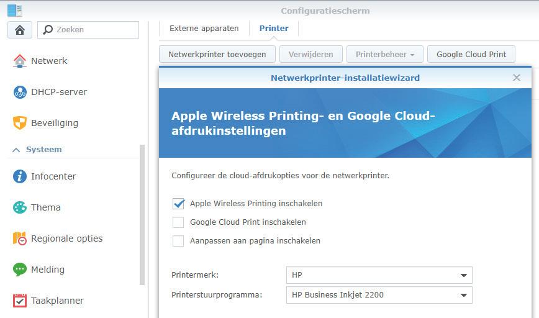The image size is (539, 318).
Task: Open Netwerk via its house icon
Action: point(20,61)
